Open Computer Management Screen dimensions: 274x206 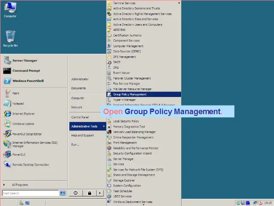(x=144, y=46)
